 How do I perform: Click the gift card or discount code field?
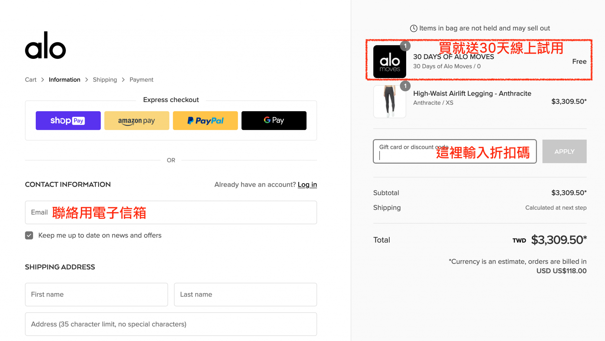click(455, 151)
